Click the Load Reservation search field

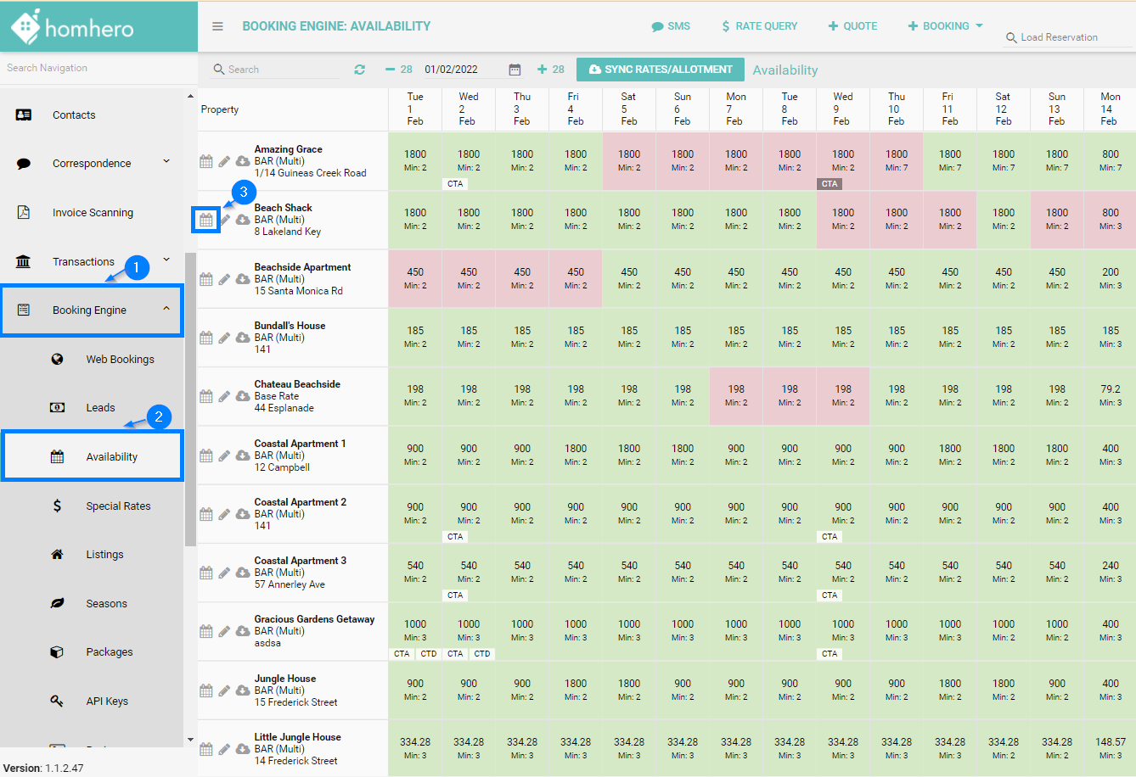click(1066, 37)
